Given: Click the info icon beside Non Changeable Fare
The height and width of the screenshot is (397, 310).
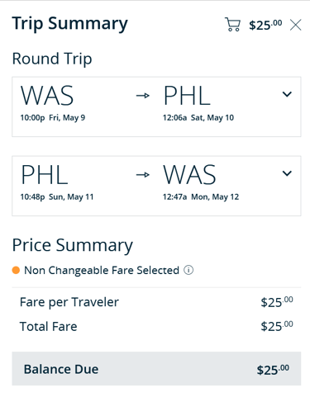Looking at the screenshot, I should (x=188, y=270).
